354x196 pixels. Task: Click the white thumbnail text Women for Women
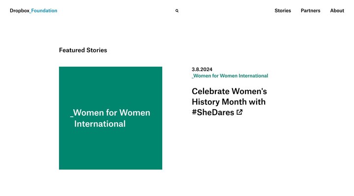pos(112,113)
